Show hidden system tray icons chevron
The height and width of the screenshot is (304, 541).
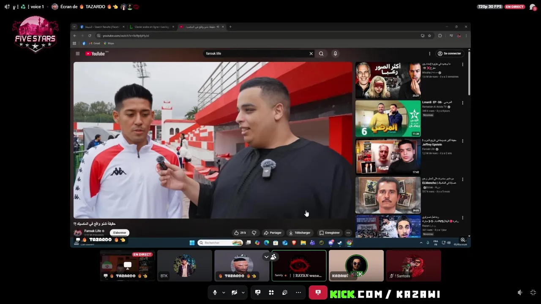pos(421,243)
